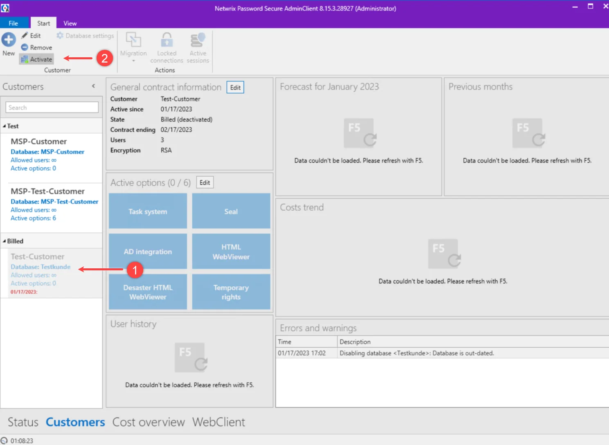Screen dimensions: 609x445
Task: Click the New customer plus icon
Action: point(9,40)
